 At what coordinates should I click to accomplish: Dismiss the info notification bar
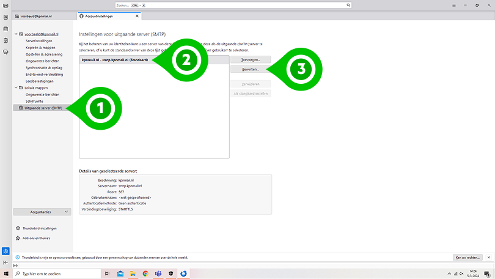pyautogui.click(x=489, y=258)
